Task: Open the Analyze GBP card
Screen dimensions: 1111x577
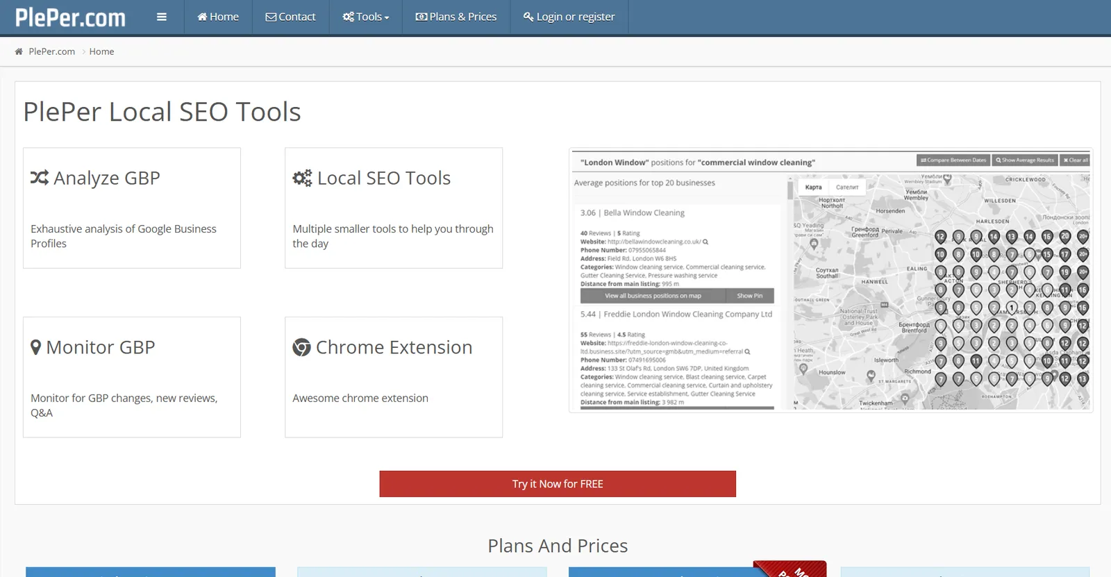Action: [x=132, y=208]
